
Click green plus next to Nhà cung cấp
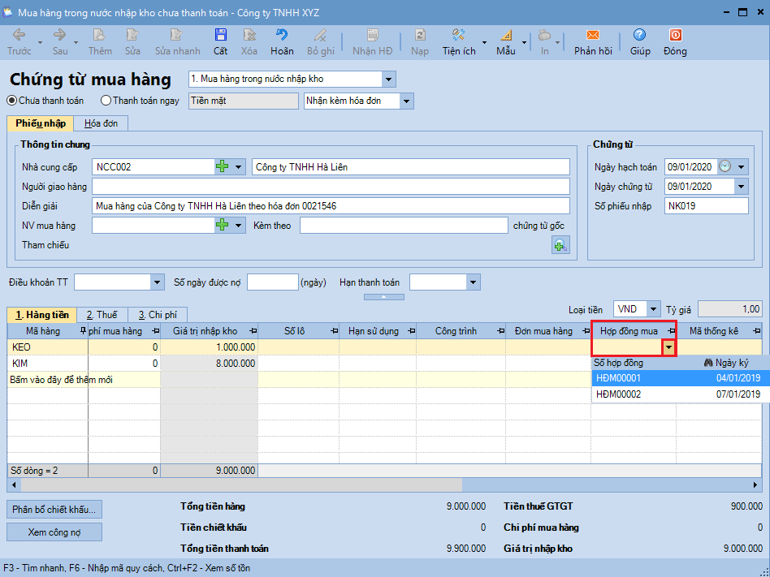[223, 167]
